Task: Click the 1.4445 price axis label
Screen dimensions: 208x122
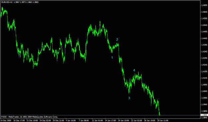Action: tap(204, 38)
